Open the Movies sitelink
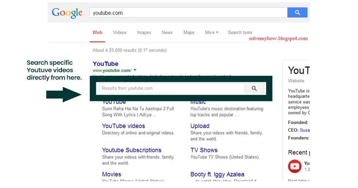358x188 pixels. 112,174
